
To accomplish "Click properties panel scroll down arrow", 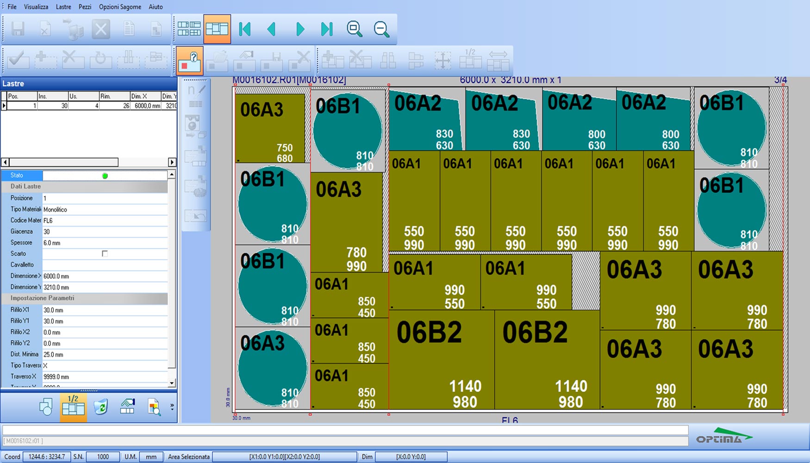I will [172, 383].
